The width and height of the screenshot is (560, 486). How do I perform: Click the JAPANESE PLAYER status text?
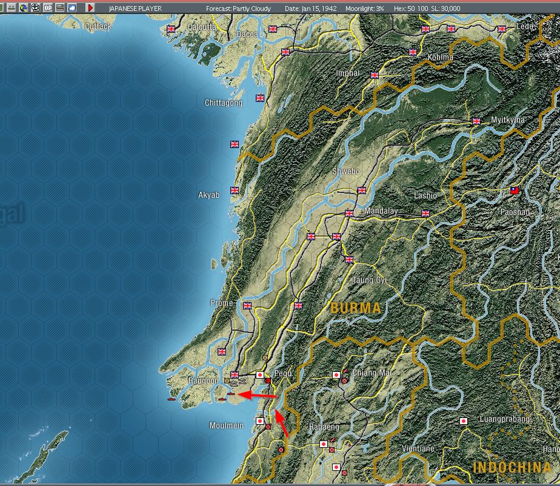point(135,8)
